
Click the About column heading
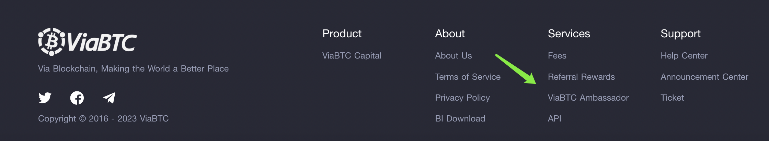pos(450,34)
